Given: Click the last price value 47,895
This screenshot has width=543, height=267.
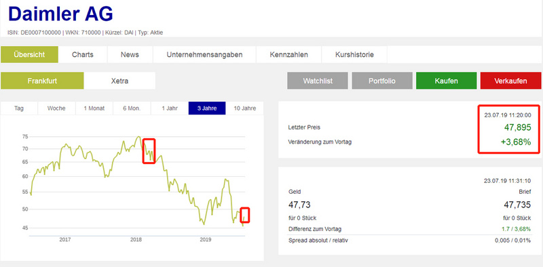Looking at the screenshot, I should pyautogui.click(x=517, y=127).
